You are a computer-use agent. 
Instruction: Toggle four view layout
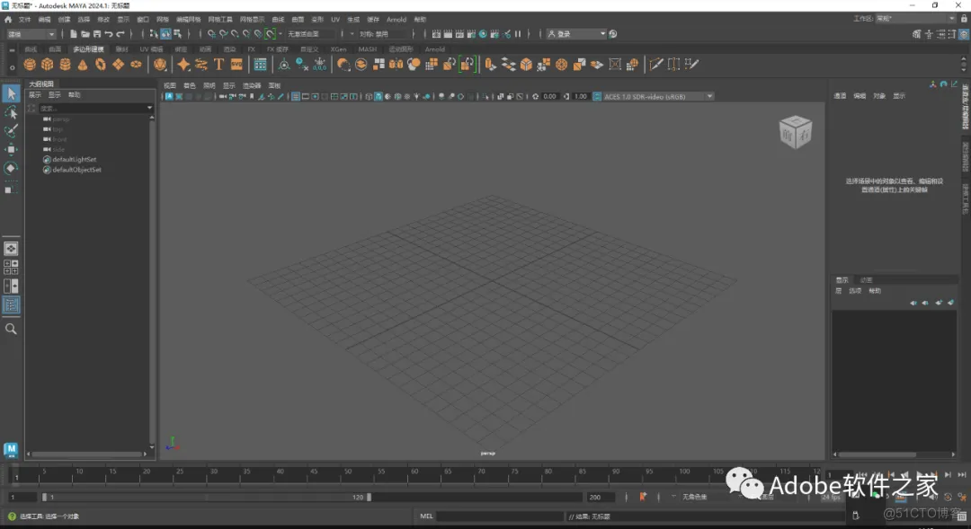[x=11, y=268]
